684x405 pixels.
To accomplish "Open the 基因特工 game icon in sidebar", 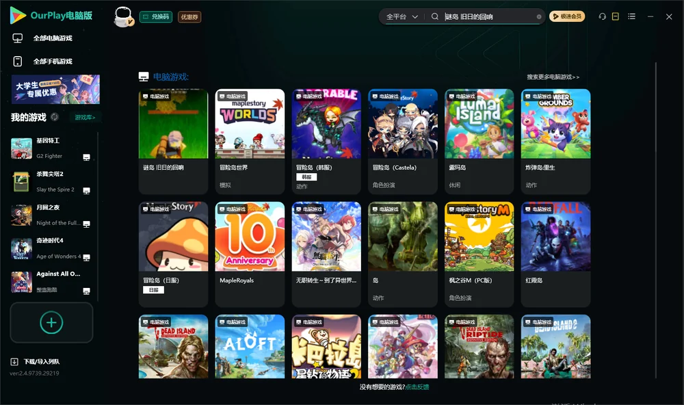I will pyautogui.click(x=21, y=148).
